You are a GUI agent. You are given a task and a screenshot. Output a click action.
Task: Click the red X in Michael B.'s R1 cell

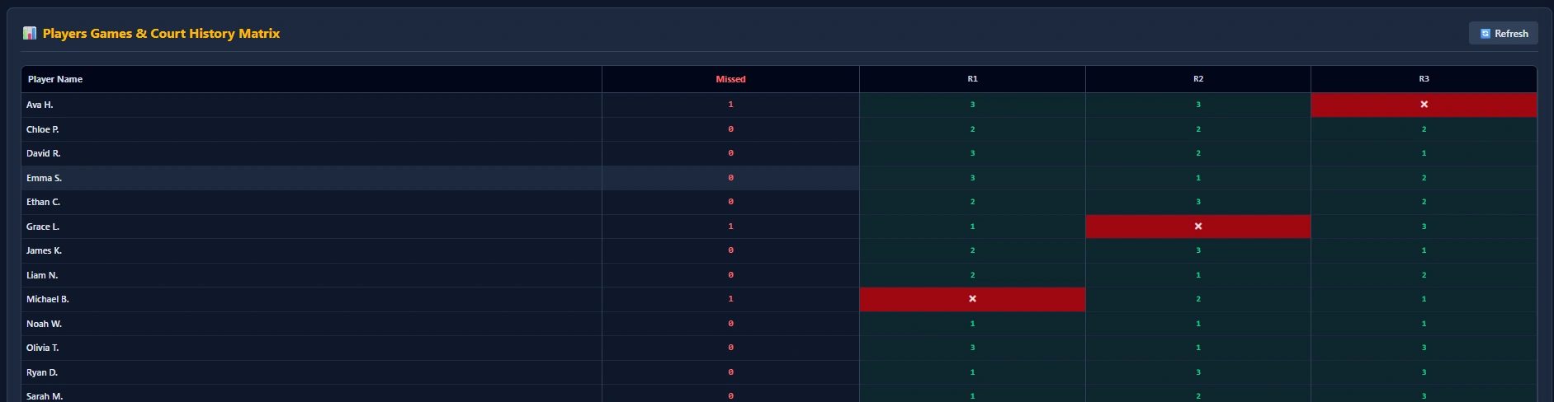pyautogui.click(x=972, y=299)
